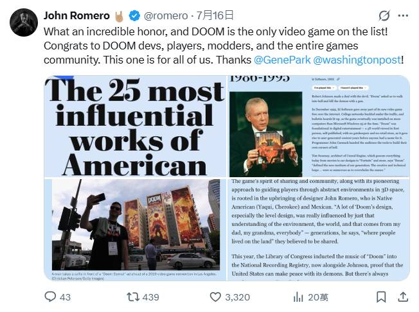This screenshot has height=312, width=419.
Task: Open the Doom Eternal selfie photo
Action: click(135, 229)
